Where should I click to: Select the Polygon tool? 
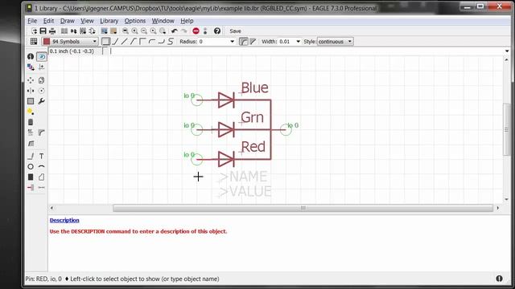click(x=41, y=177)
